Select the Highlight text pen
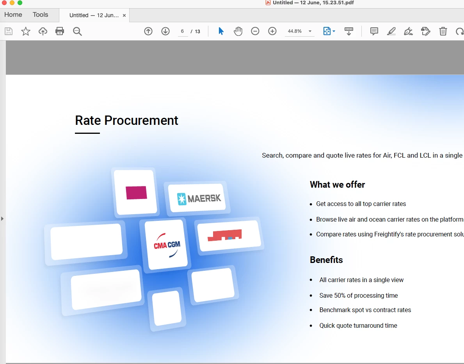Viewport: 464px width, 364px height. tap(391, 31)
